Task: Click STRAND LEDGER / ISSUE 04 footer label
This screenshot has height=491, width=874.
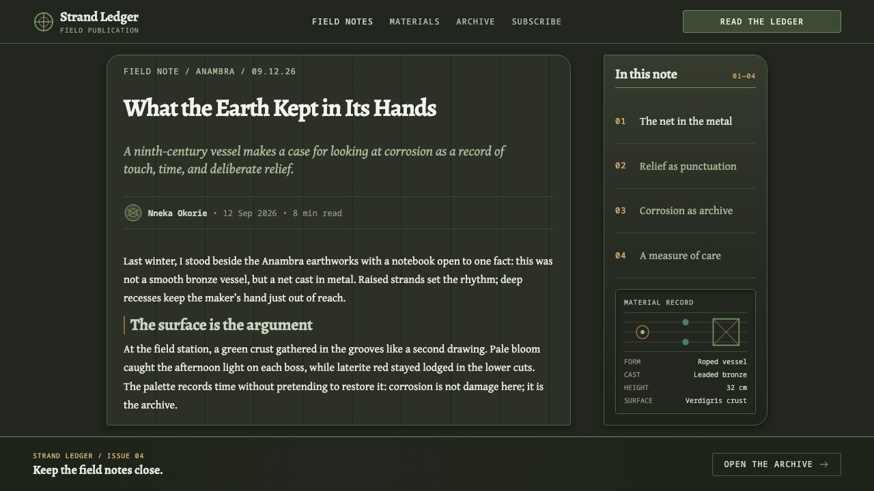Action: 89,456
